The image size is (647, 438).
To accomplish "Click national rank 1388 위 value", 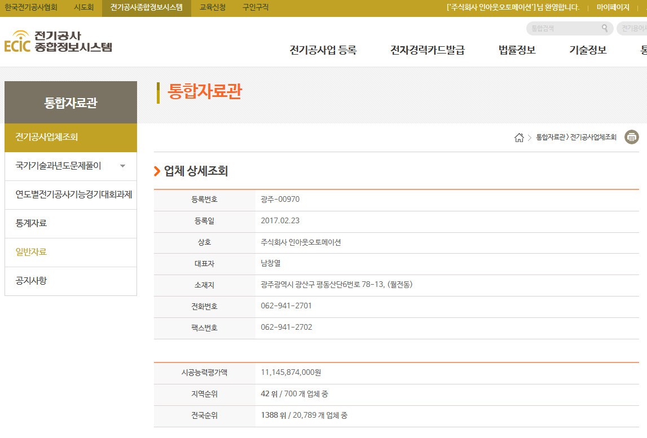I will pyautogui.click(x=273, y=415).
